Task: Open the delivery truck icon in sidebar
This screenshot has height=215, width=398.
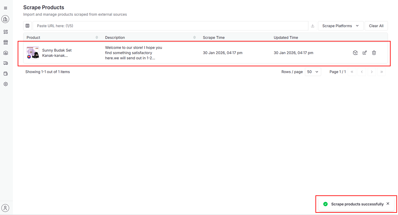Action: click(x=5, y=63)
